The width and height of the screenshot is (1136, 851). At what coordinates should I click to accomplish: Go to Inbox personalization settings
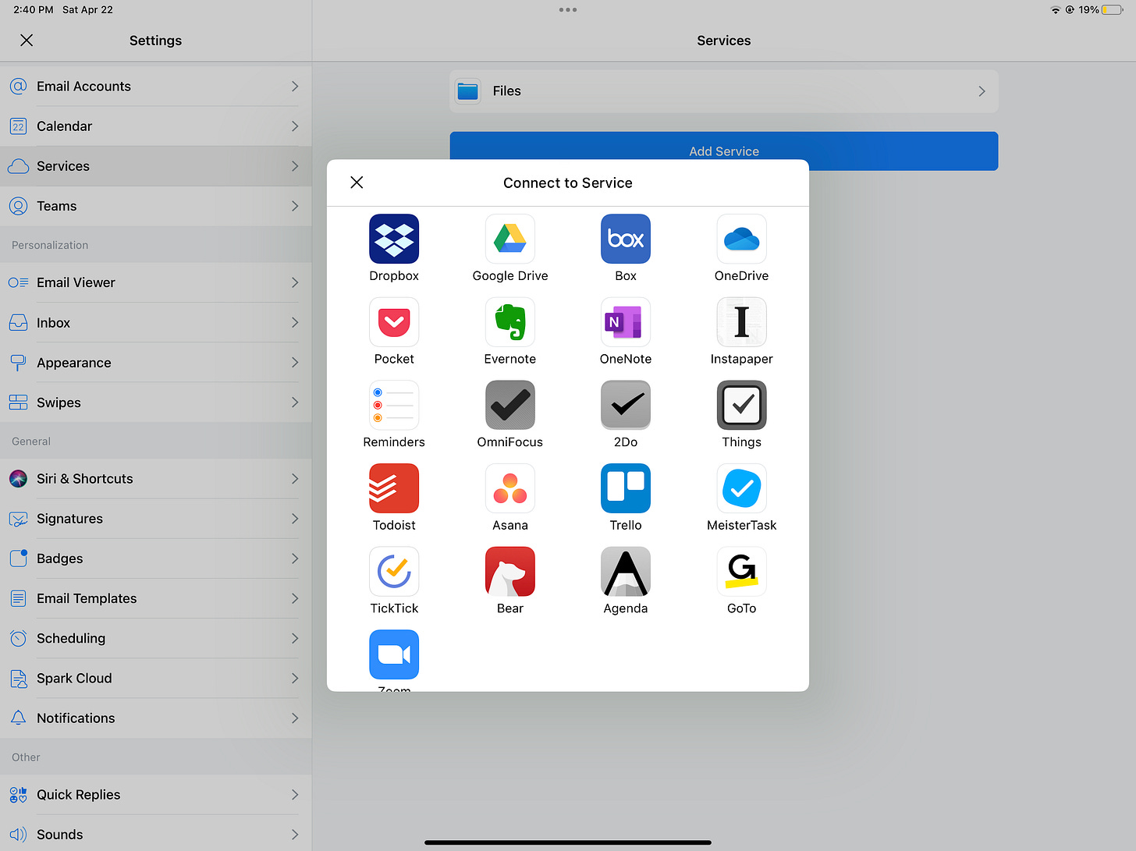click(x=156, y=323)
